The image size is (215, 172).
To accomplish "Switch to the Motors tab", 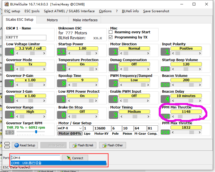I will pyautogui.click(x=52, y=20).
